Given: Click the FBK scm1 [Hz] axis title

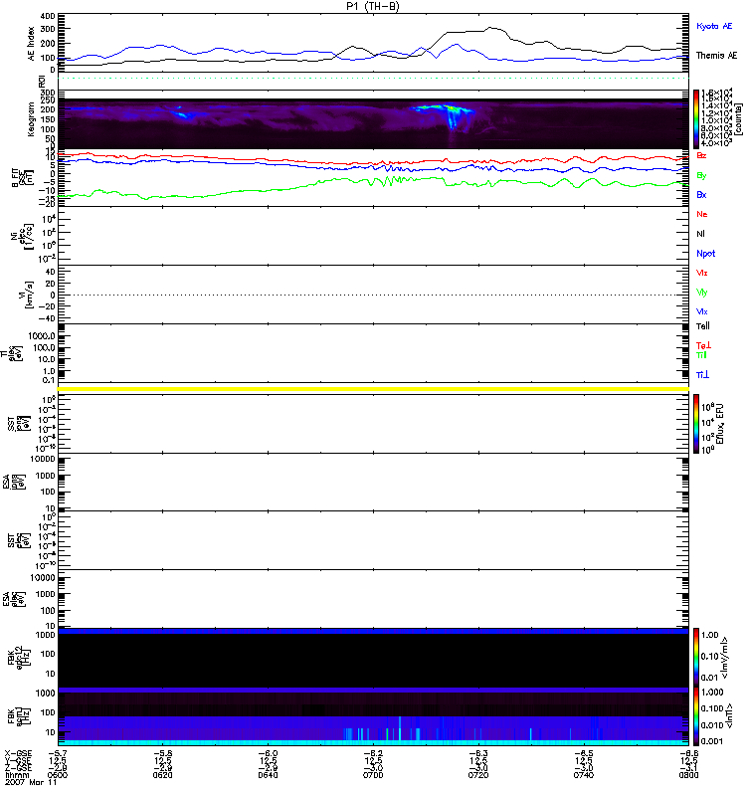Looking at the screenshot, I should (x=19, y=715).
